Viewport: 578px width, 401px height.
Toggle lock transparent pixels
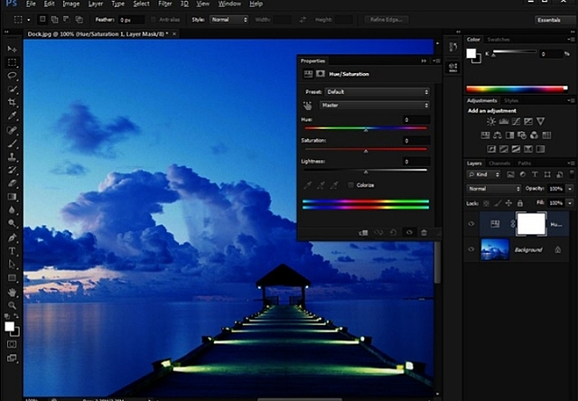point(486,203)
